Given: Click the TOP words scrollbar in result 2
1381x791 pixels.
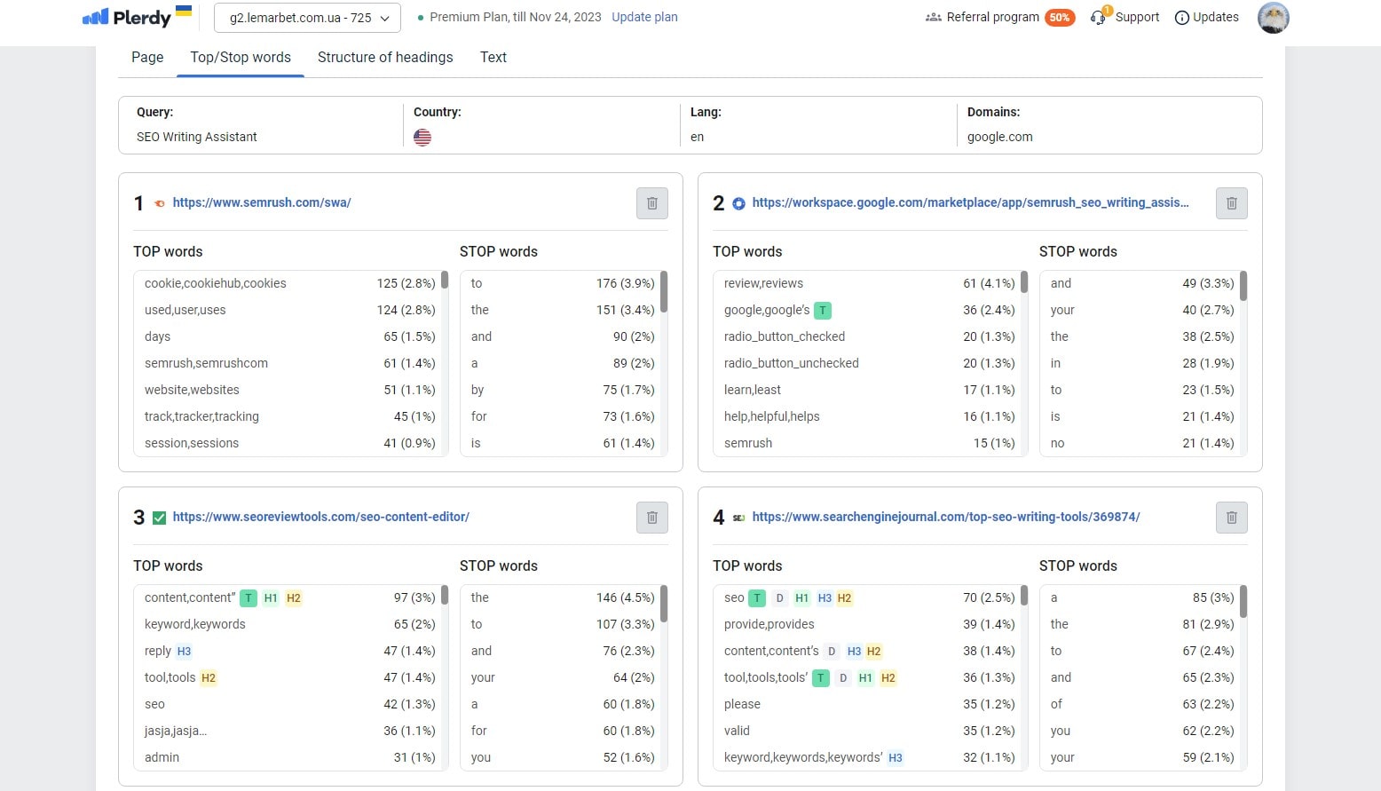Looking at the screenshot, I should [x=1023, y=282].
